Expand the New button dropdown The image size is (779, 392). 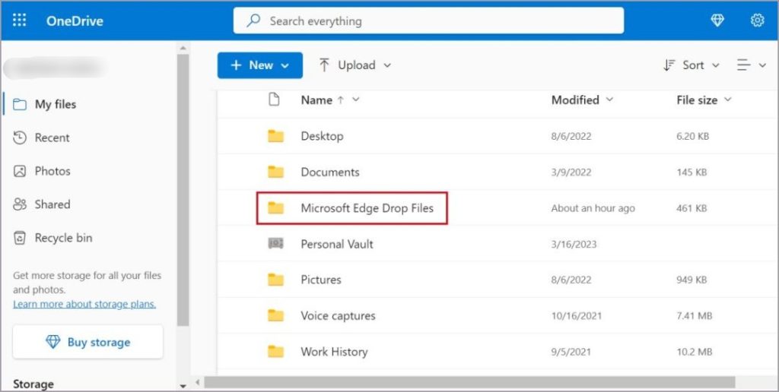[x=285, y=65]
